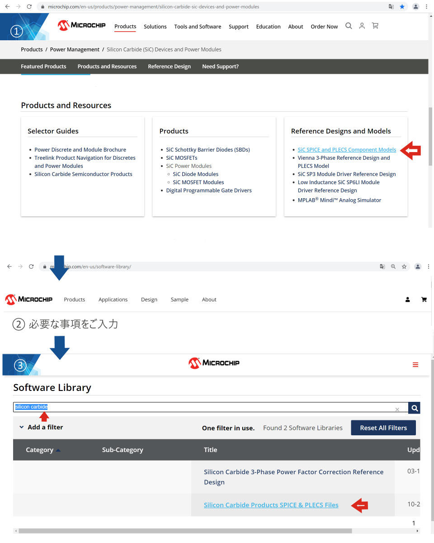Click the back arrow in the silicon-carbide page browser
Image resolution: width=434 pixels, height=543 pixels.
point(7,7)
